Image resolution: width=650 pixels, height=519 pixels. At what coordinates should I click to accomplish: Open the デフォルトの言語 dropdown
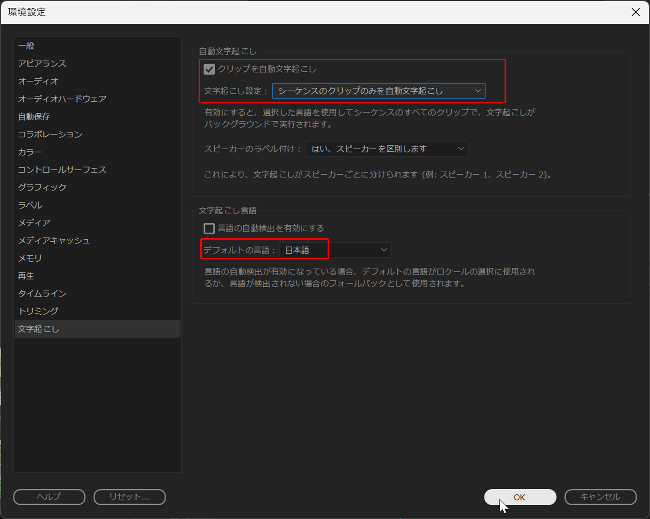coord(334,250)
